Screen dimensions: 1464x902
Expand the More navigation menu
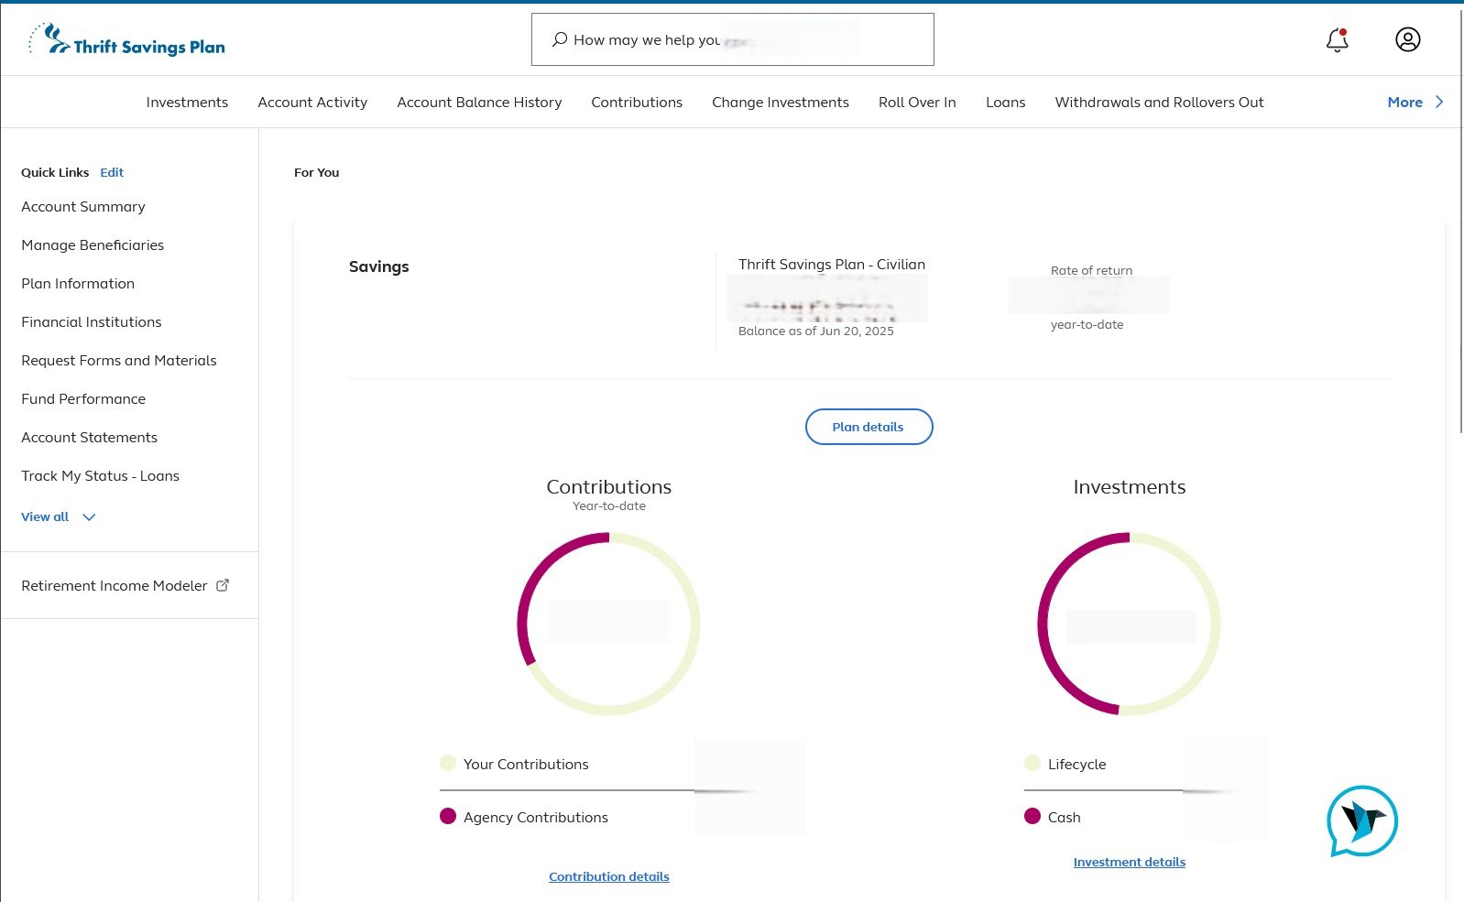tap(1415, 102)
